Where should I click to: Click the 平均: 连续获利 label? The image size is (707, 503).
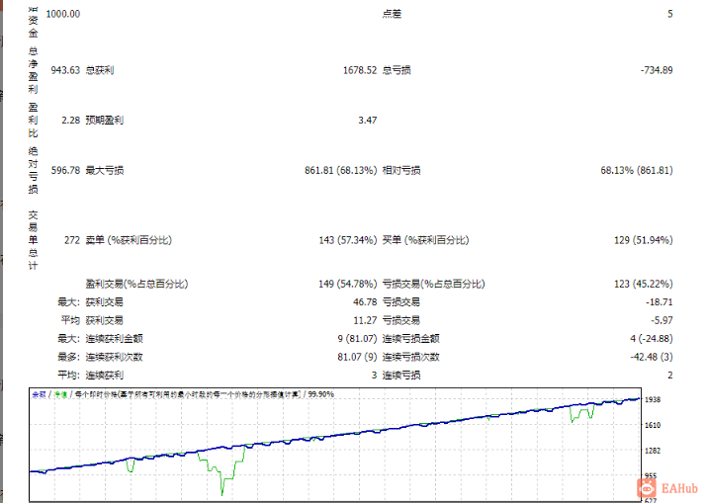click(90, 375)
